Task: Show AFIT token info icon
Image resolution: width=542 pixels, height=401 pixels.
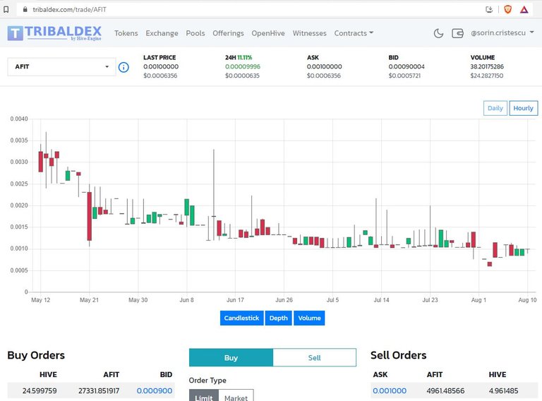Action: tap(124, 67)
